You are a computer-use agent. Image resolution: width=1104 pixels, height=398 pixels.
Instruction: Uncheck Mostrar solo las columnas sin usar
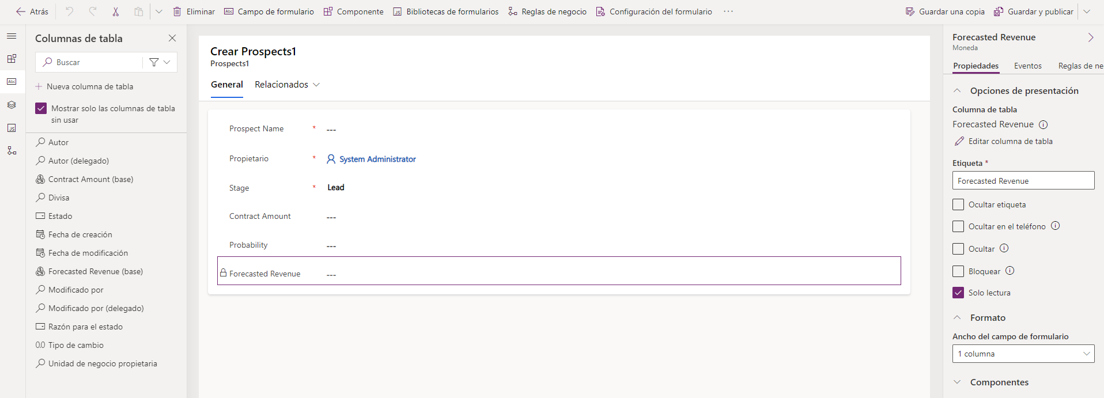click(x=41, y=108)
